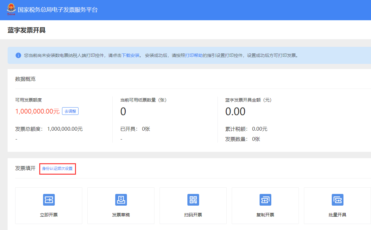Screen dimensions: 371x230
Task: Click the 下载安装 link in the banner
Action: 131,55
